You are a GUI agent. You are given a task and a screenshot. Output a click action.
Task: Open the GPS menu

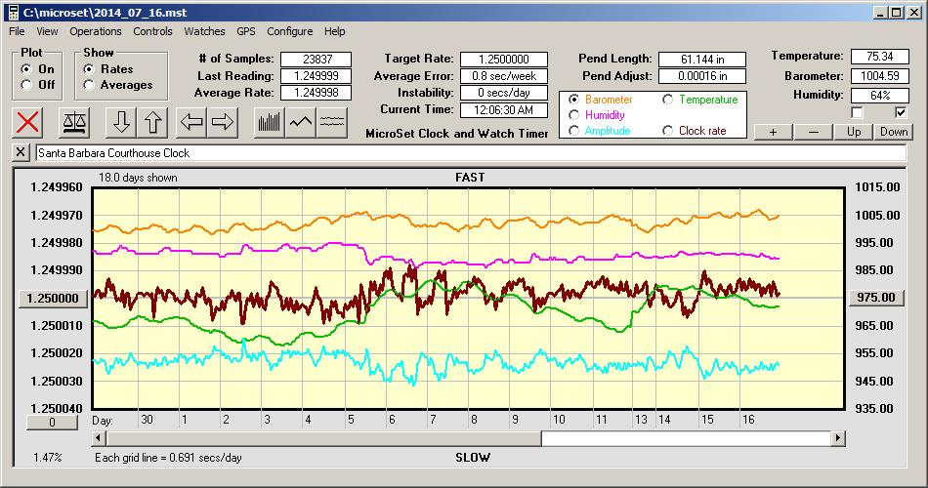pos(245,31)
